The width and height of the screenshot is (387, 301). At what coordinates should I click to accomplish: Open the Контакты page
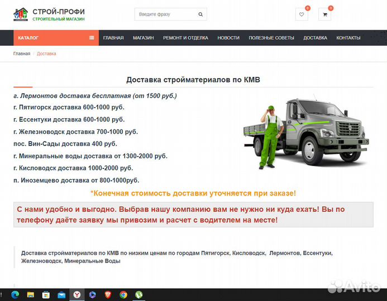[348, 38]
